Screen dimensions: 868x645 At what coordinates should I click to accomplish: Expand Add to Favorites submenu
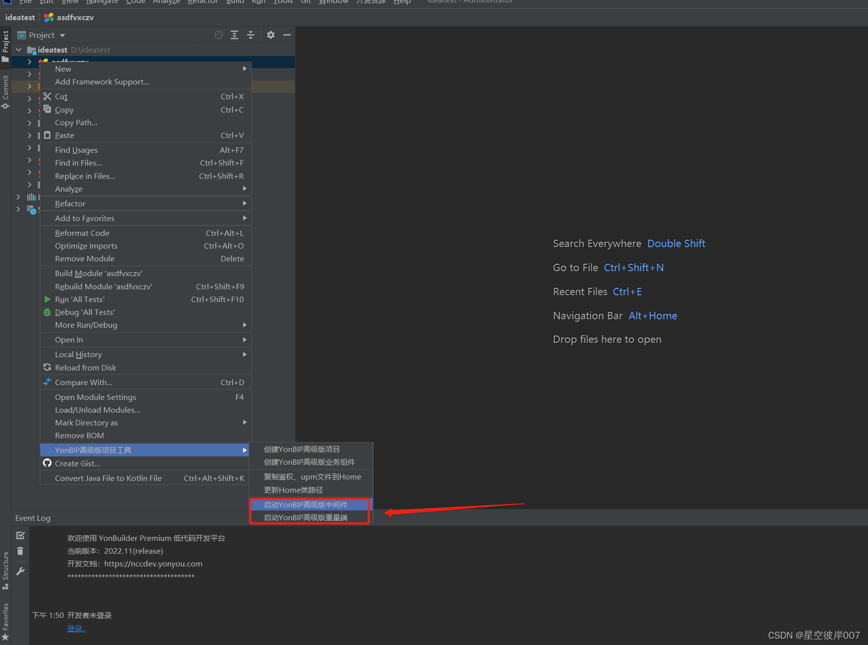click(145, 219)
